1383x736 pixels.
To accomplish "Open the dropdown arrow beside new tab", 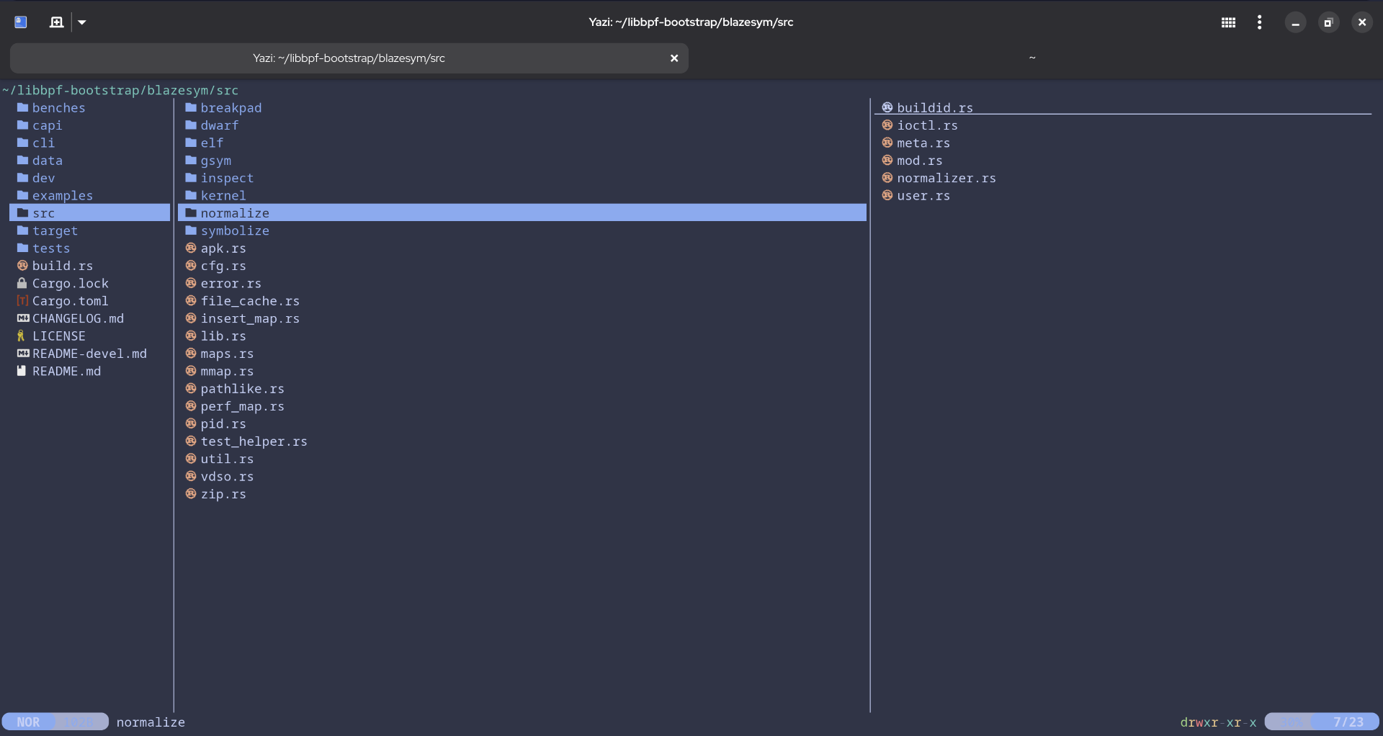I will (x=82, y=22).
